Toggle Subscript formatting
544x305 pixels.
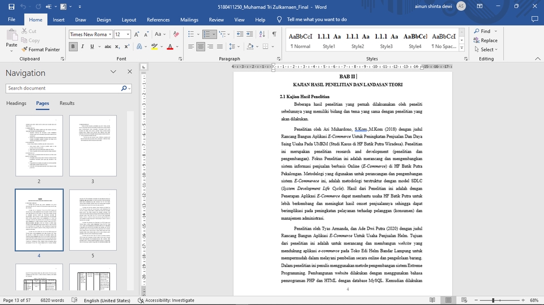pos(117,46)
